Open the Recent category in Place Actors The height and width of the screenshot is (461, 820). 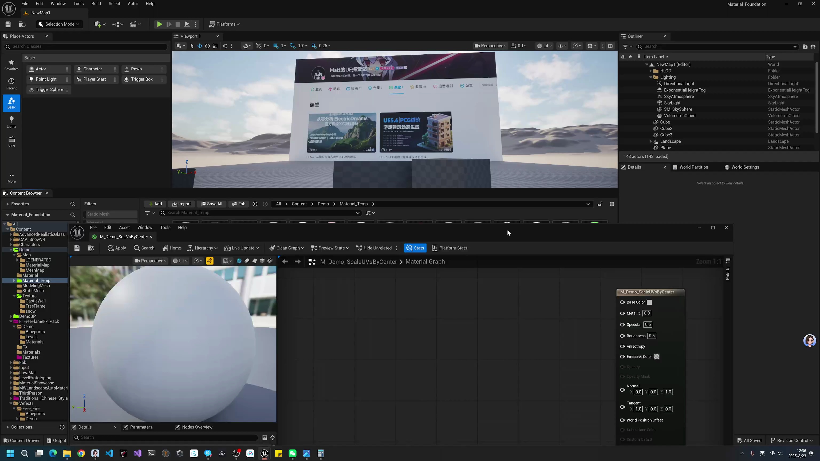[11, 84]
